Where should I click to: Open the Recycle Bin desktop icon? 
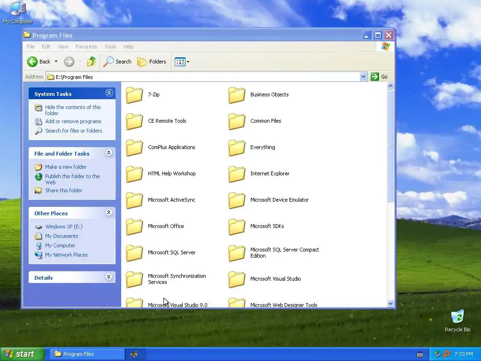458,321
